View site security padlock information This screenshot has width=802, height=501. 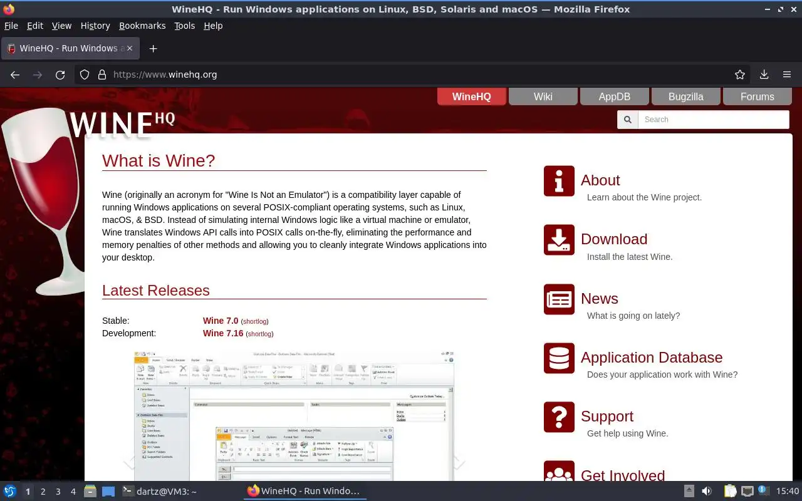102,75
